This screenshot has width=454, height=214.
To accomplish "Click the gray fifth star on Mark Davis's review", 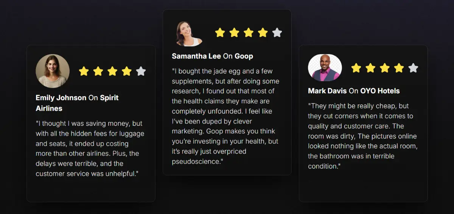I will (413, 68).
